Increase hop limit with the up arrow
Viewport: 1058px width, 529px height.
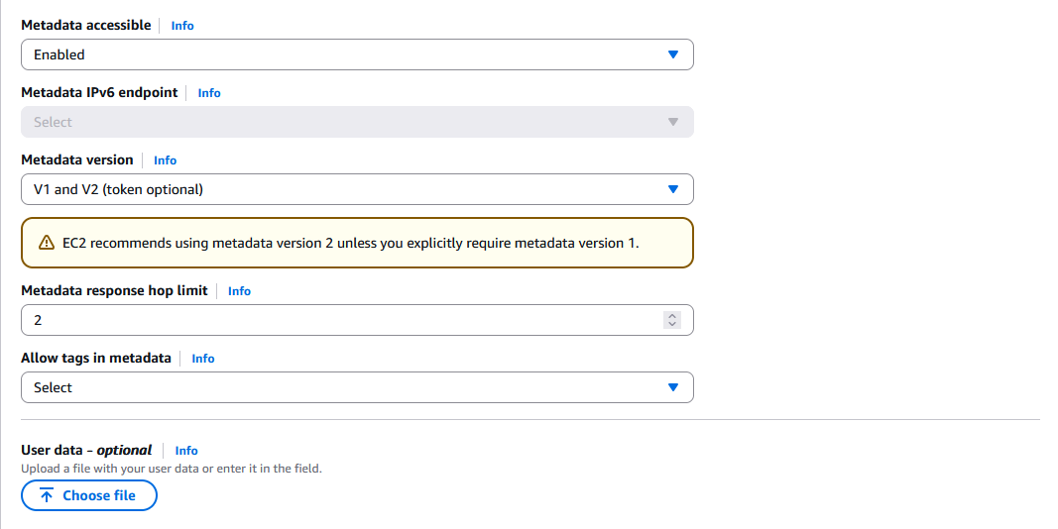tap(672, 316)
